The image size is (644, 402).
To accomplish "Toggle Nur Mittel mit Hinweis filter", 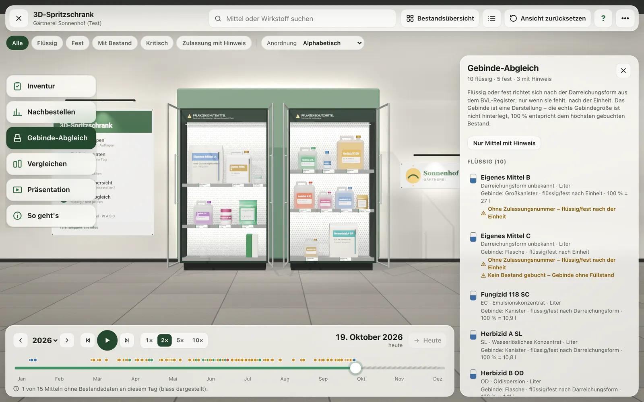I will pos(504,143).
